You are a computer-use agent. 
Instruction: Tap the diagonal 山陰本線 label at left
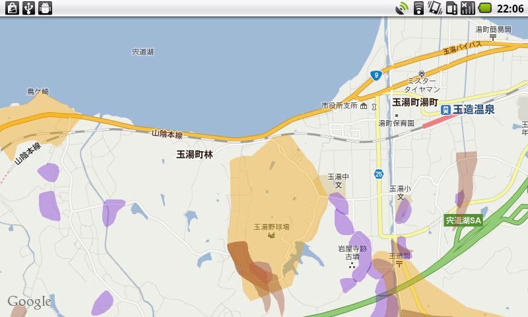[x=28, y=153]
